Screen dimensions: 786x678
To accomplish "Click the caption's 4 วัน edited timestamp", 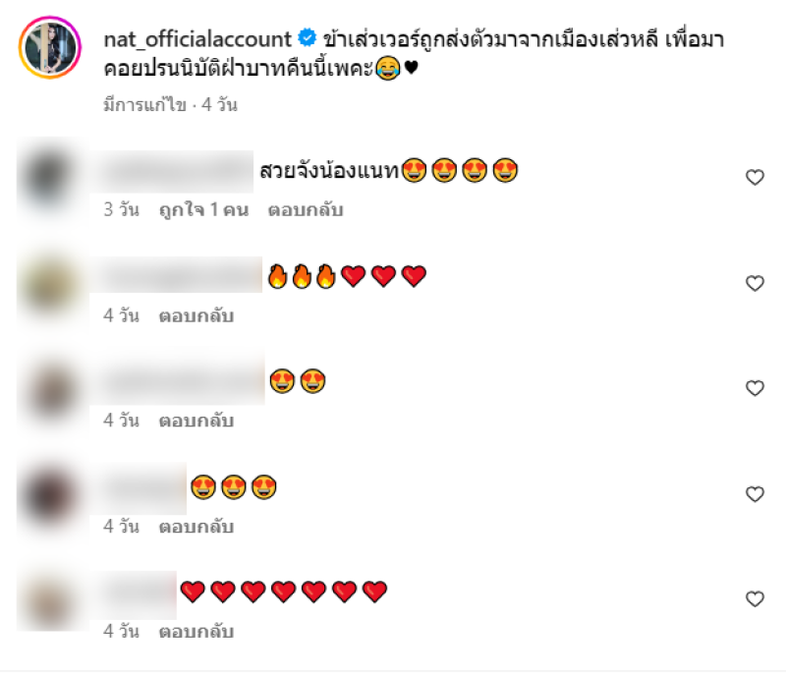I will pos(219,105).
